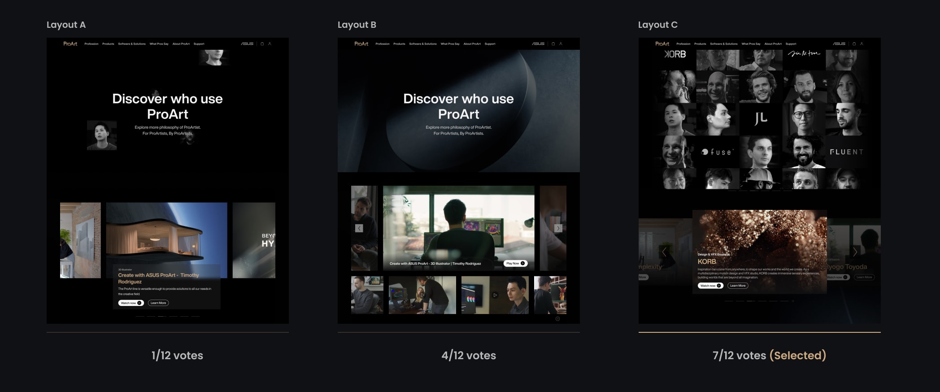Screen dimensions: 940x392
Task: Select the fuse logo tile in Layout C grid
Action: point(718,152)
